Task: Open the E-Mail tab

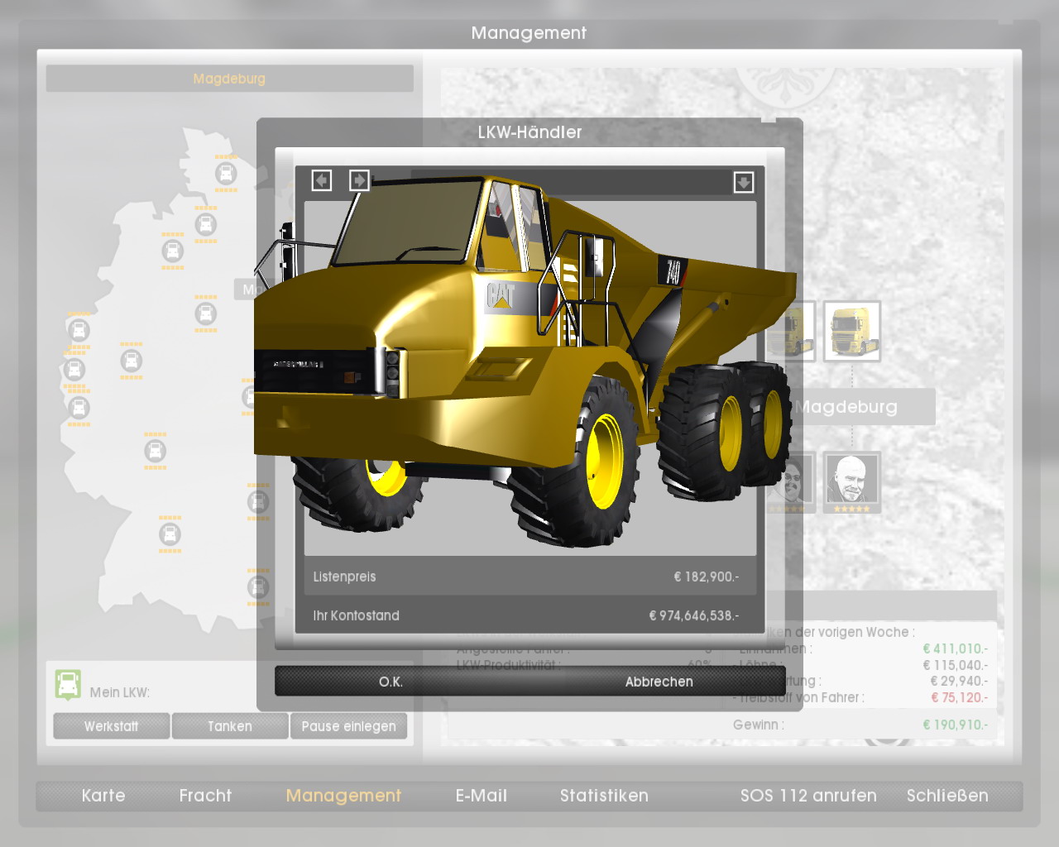Action: [x=482, y=796]
